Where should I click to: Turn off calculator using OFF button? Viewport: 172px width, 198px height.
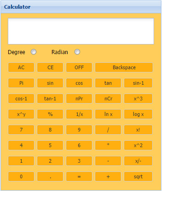(79, 67)
